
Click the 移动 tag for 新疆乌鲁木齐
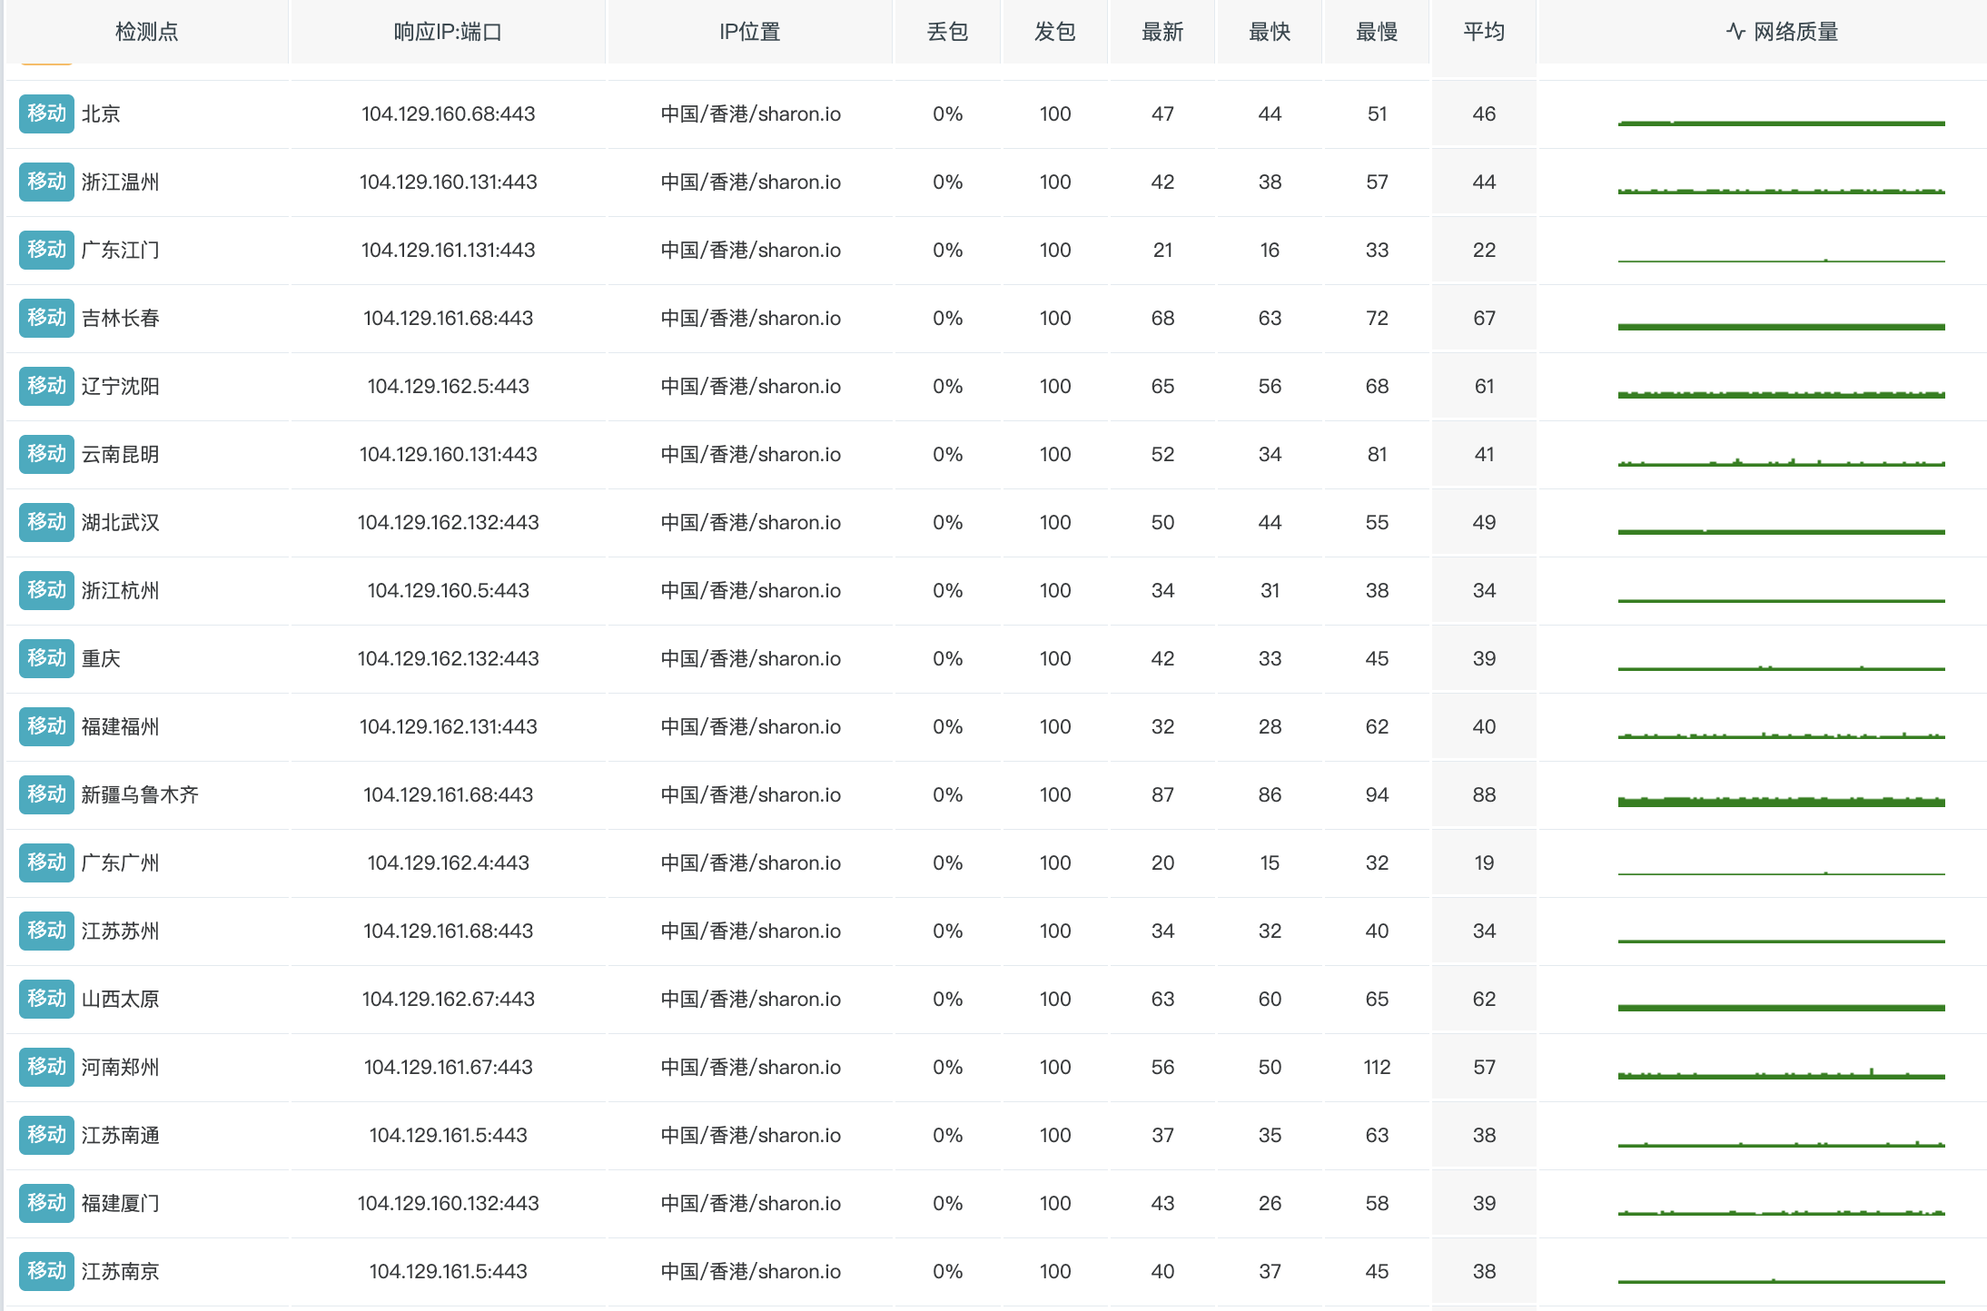[46, 794]
